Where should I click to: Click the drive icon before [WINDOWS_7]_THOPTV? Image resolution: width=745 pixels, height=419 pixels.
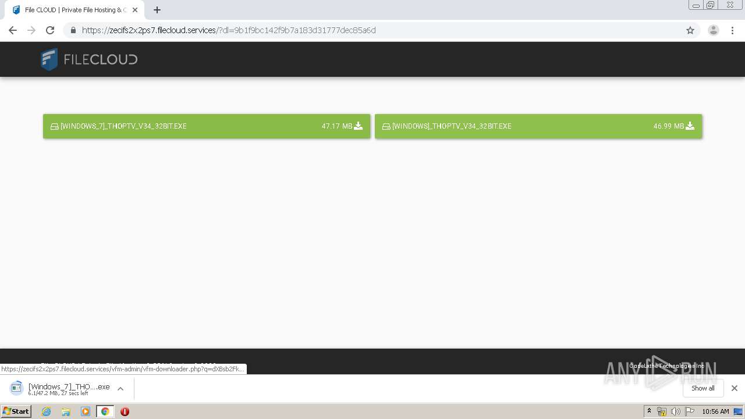tap(55, 126)
